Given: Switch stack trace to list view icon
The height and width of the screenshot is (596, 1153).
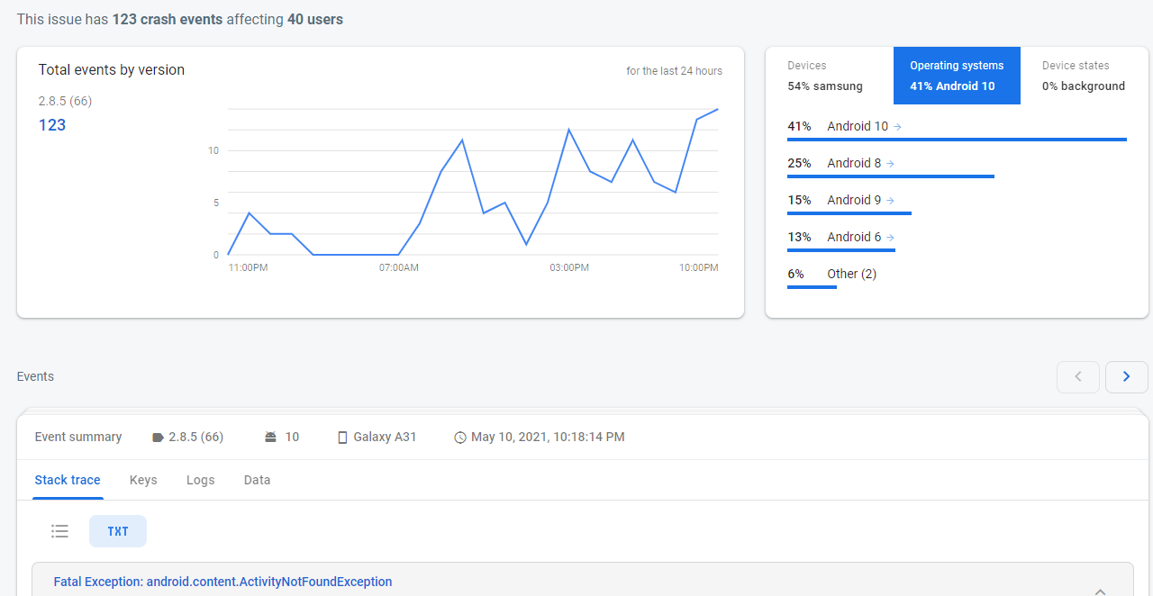Looking at the screenshot, I should pos(60,531).
